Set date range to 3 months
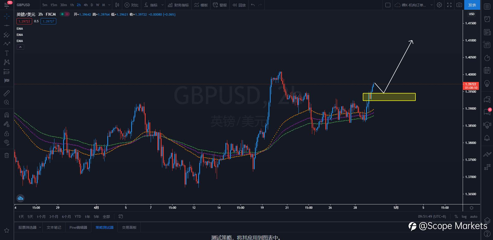 pyautogui.click(x=54, y=217)
